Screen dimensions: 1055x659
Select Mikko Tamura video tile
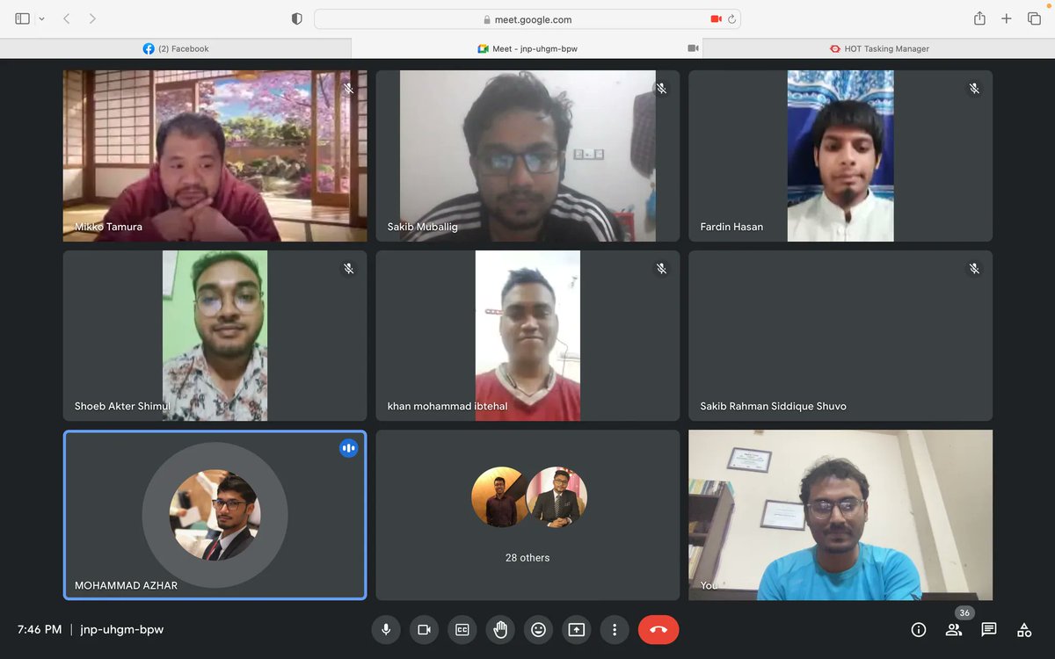click(215, 156)
